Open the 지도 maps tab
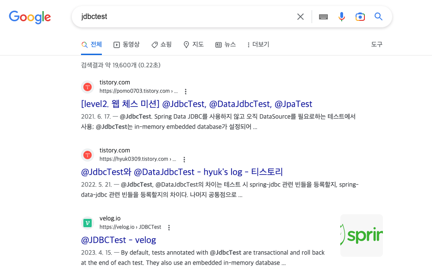The width and height of the screenshot is (432, 279). point(194,44)
